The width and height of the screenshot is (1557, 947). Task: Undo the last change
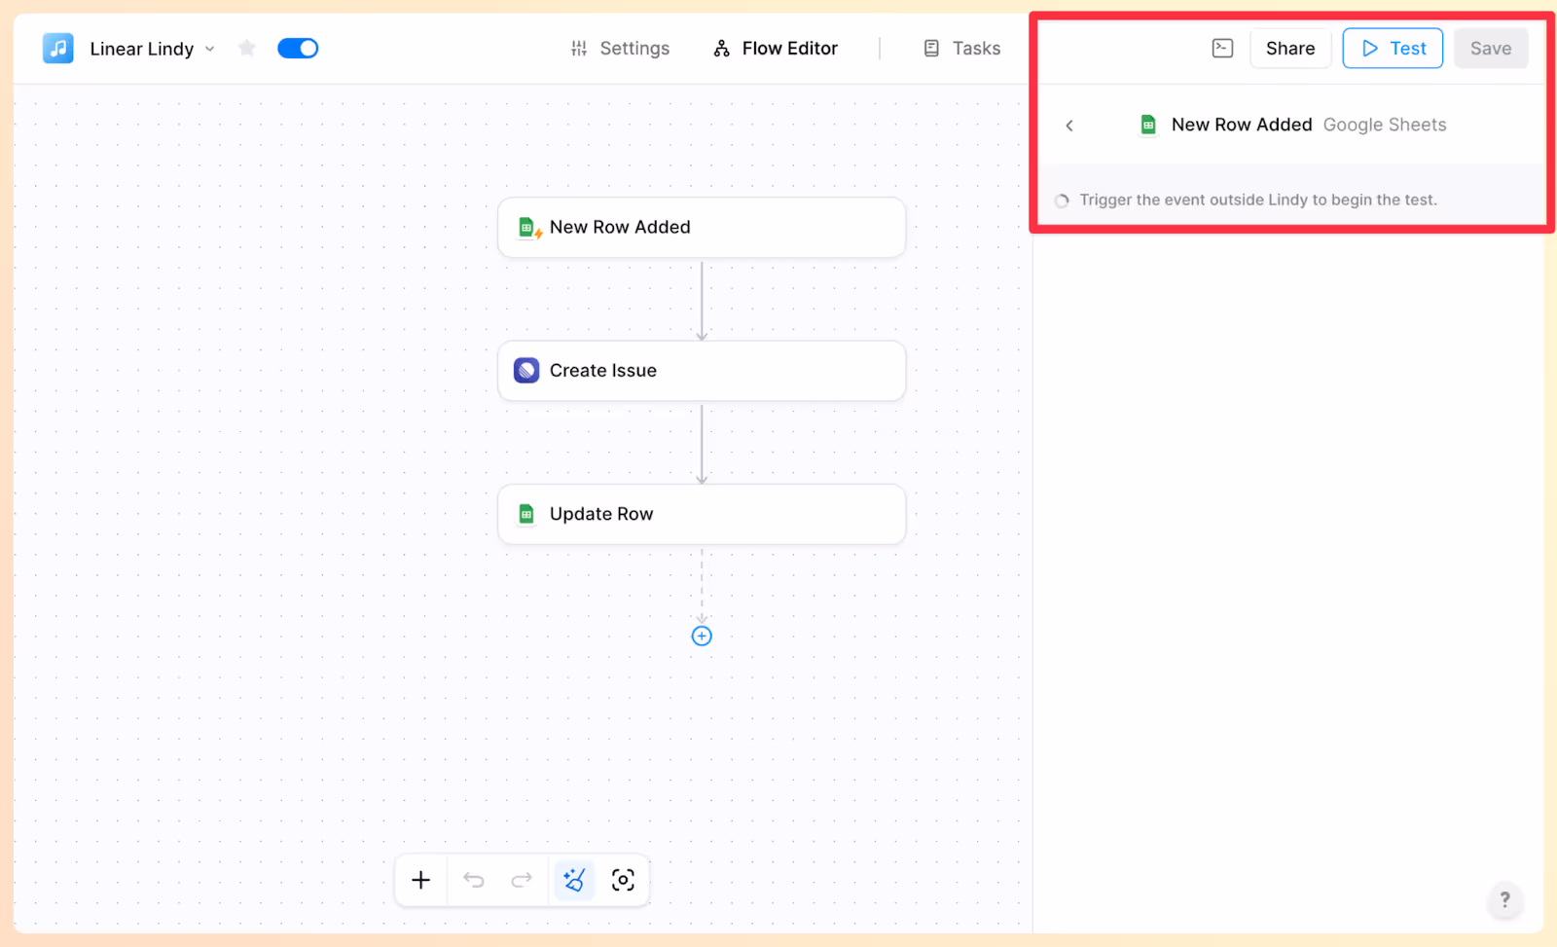tap(474, 880)
